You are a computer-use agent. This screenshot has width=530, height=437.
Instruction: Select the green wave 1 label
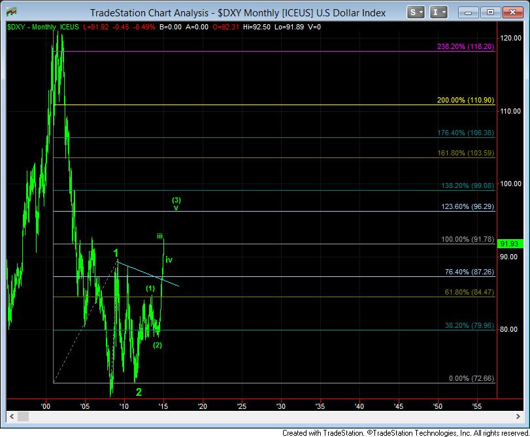click(x=115, y=253)
